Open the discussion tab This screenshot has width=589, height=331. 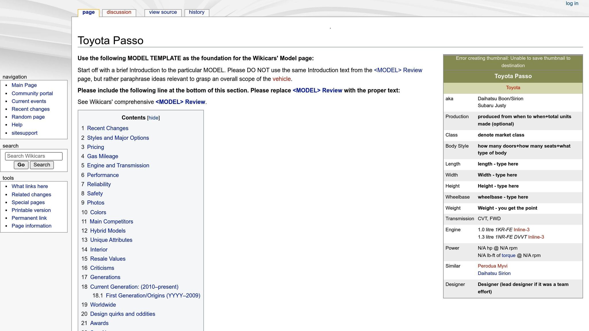coord(119,12)
